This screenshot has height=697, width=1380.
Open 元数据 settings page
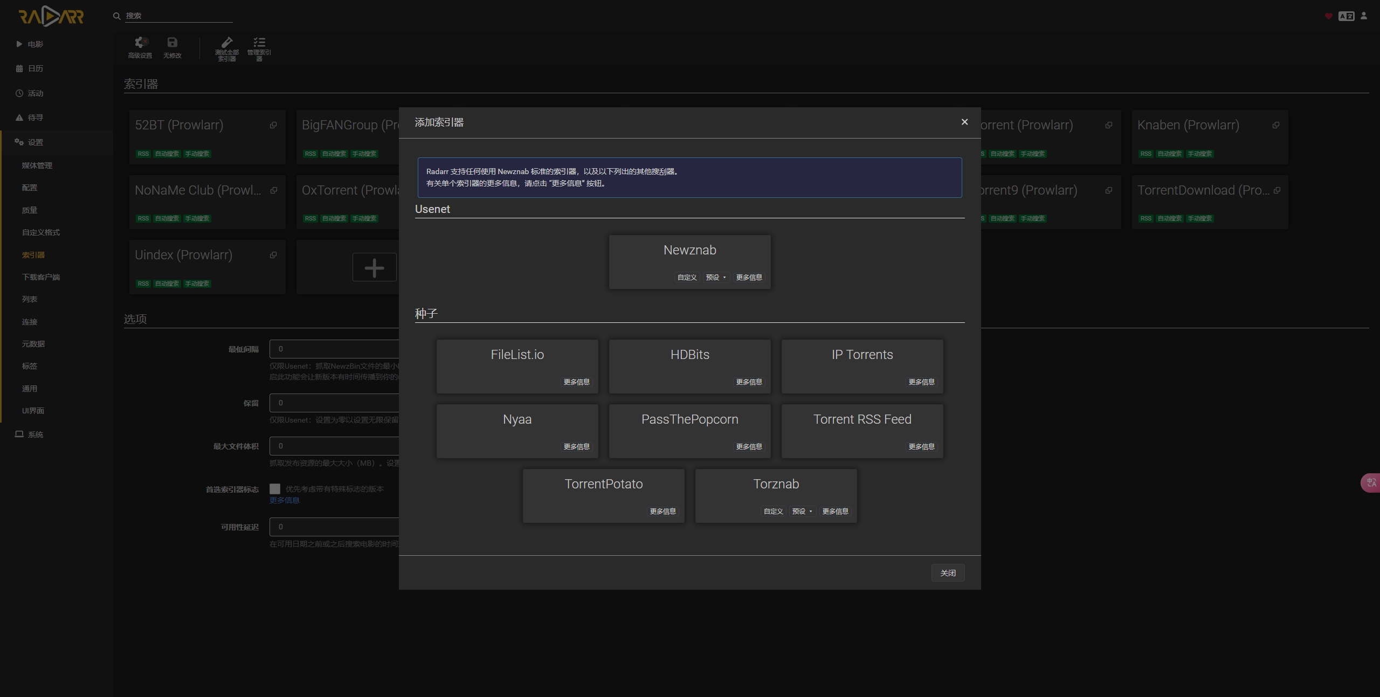click(x=33, y=344)
